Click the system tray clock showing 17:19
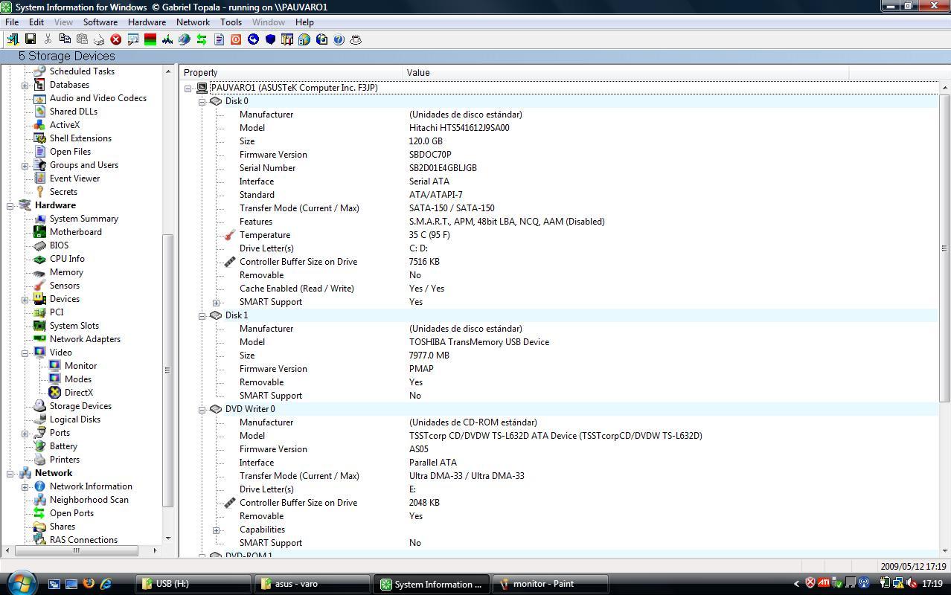Viewport: 951px width, 595px height. coord(932,584)
